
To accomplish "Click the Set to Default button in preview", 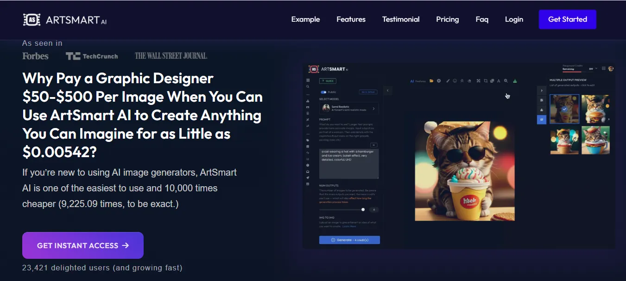I will (x=369, y=92).
